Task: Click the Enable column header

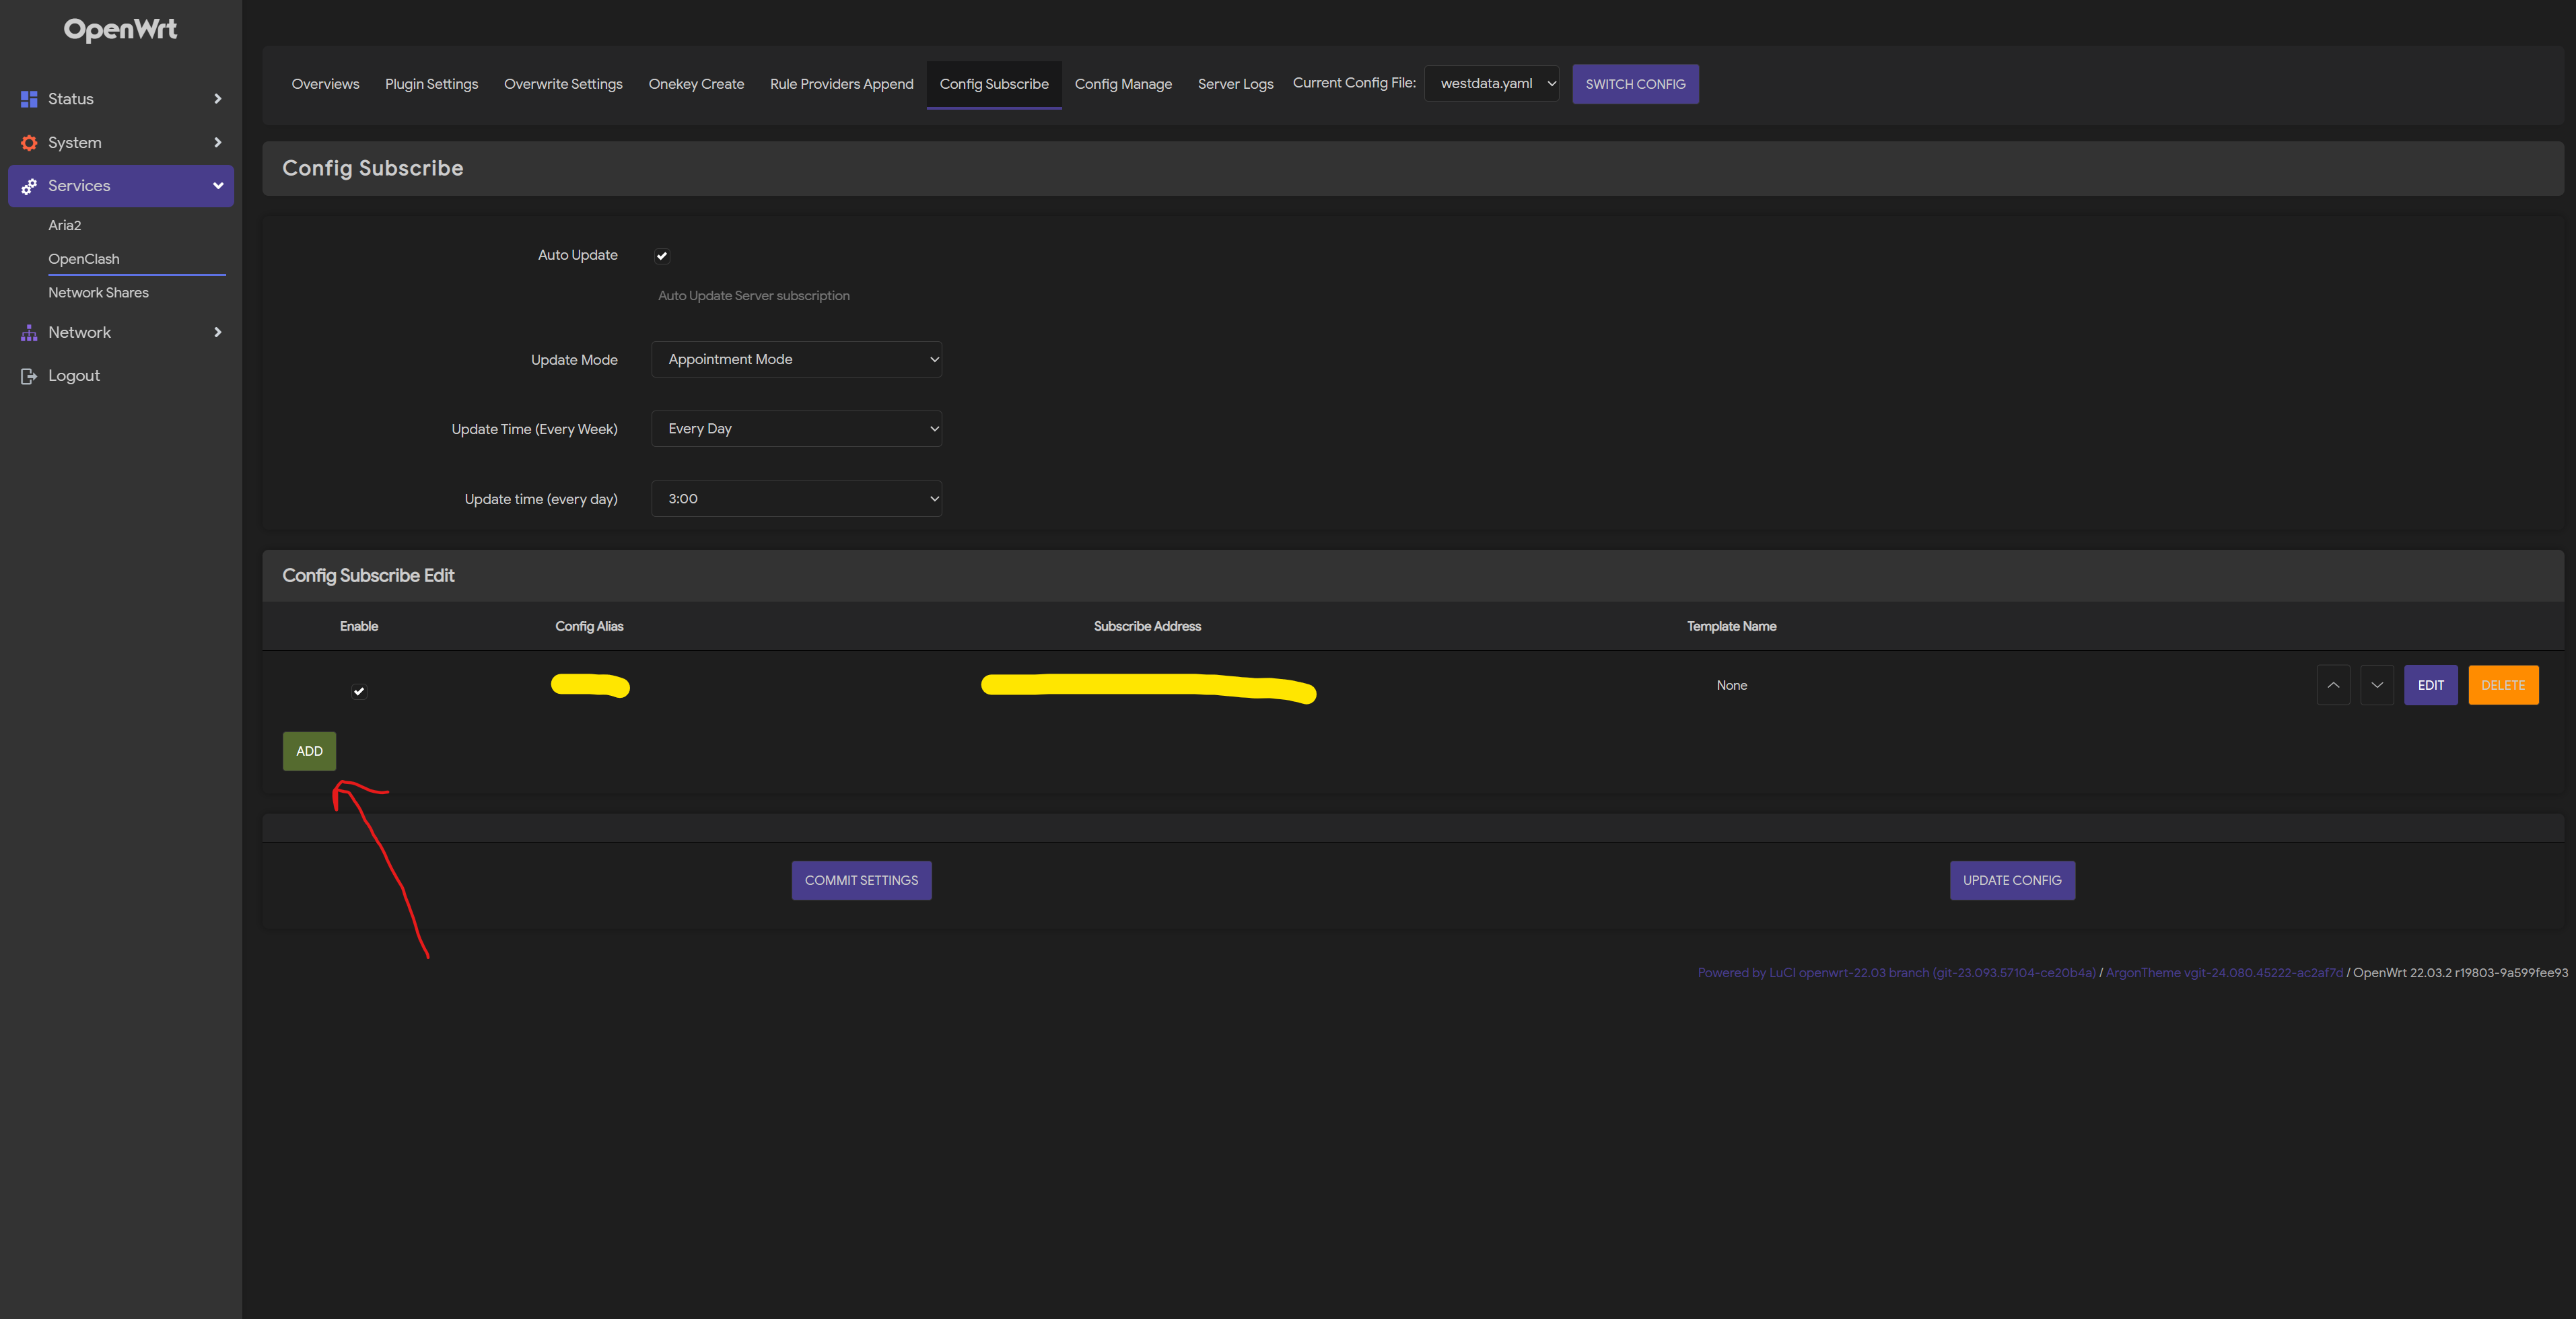Action: pyautogui.click(x=359, y=626)
